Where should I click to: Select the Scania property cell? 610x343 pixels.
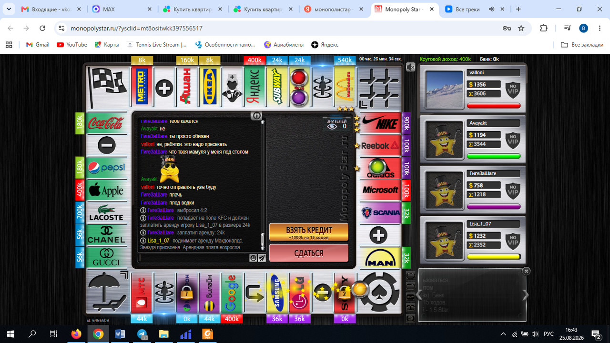380,213
